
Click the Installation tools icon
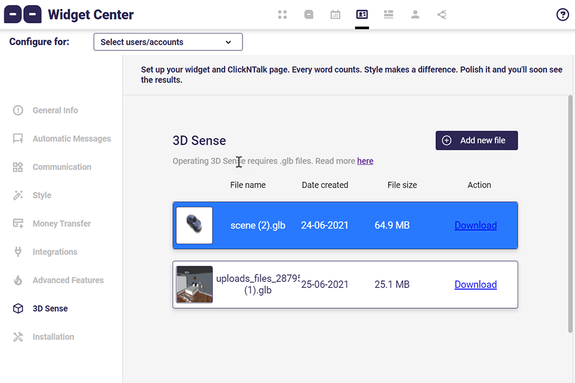[x=18, y=337]
